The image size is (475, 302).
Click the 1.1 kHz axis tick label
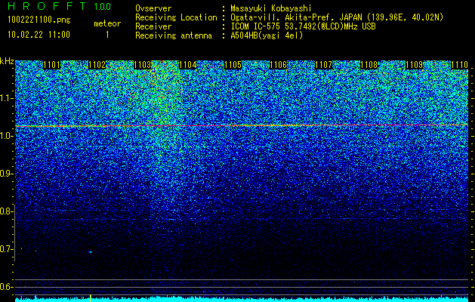[x=7, y=98]
